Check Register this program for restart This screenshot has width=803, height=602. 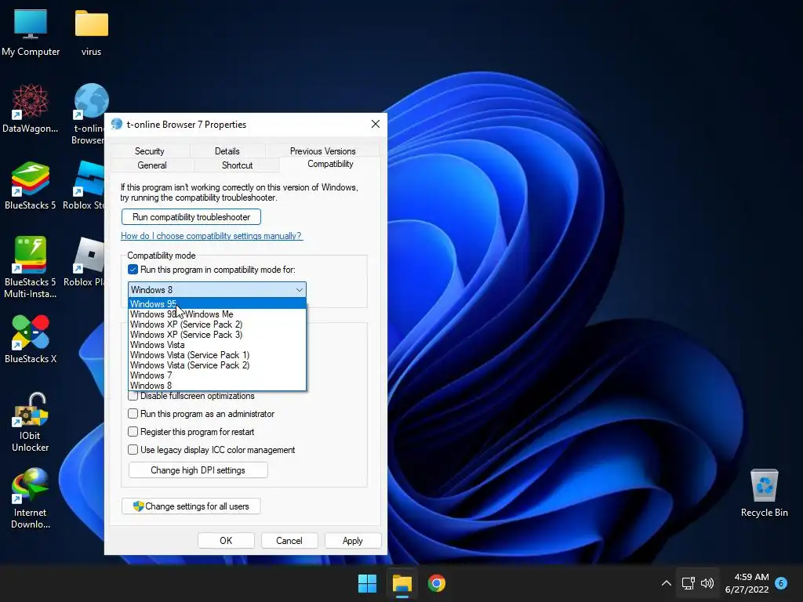(x=133, y=432)
